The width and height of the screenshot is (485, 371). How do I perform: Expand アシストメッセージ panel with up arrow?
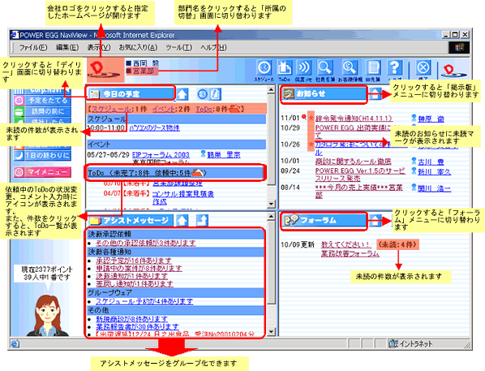coord(182,220)
